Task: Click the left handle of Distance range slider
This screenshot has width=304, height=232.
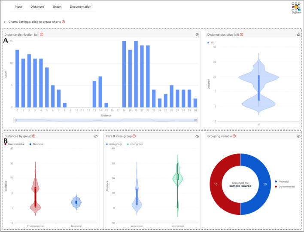Action: 15,120
